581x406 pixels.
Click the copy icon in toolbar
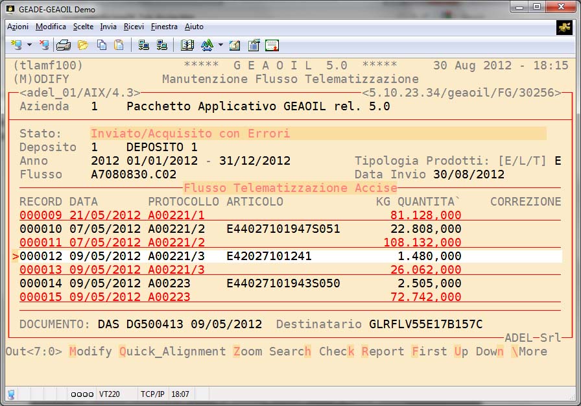[x=101, y=45]
